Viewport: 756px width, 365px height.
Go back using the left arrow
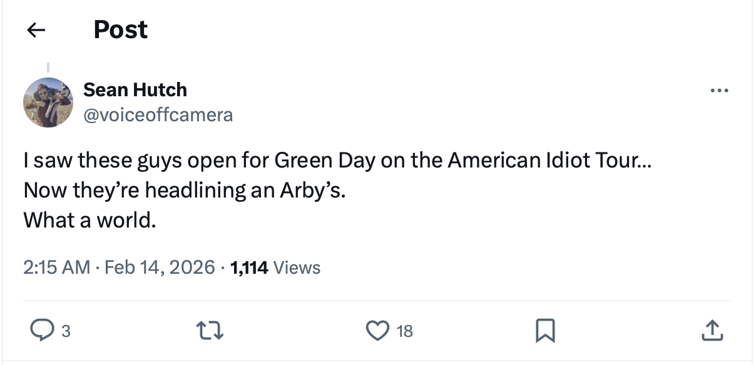[36, 30]
